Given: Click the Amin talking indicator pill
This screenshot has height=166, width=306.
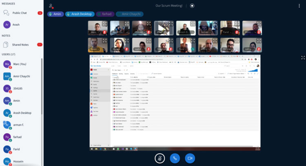Looking at the screenshot, I should [56, 14].
